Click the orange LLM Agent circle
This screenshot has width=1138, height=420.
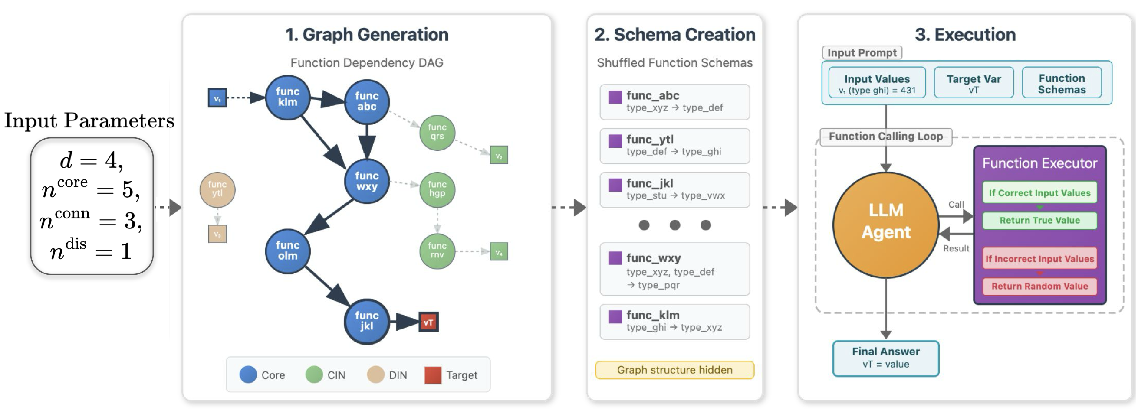tap(886, 225)
